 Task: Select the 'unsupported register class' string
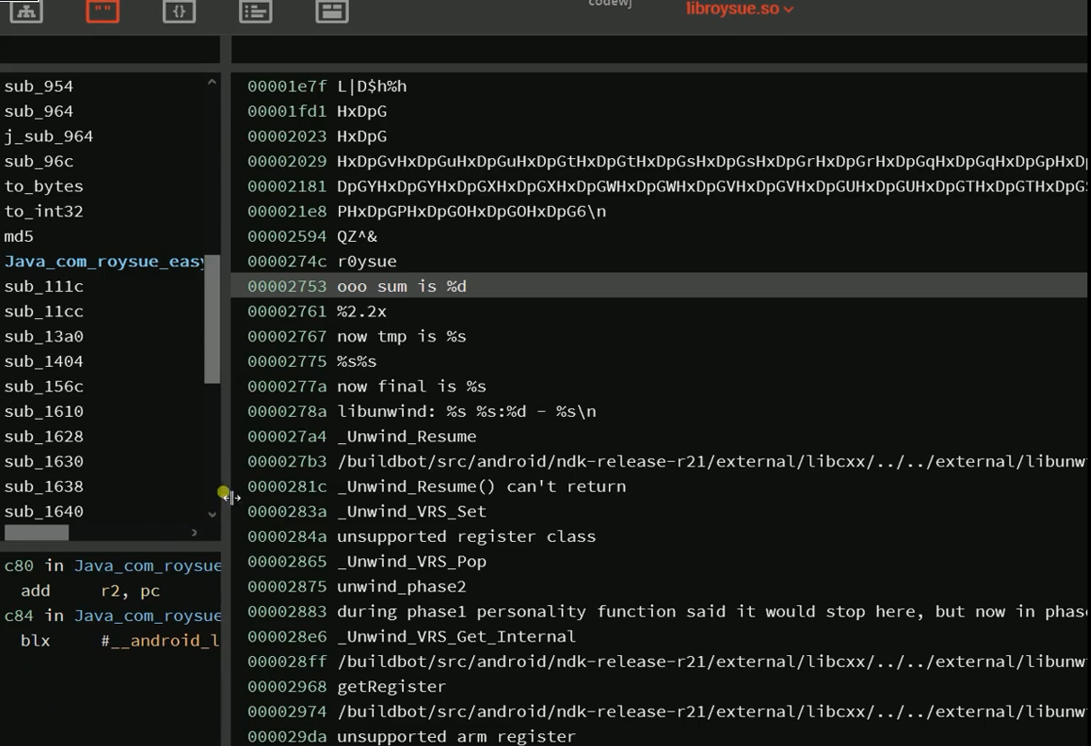coord(658,537)
